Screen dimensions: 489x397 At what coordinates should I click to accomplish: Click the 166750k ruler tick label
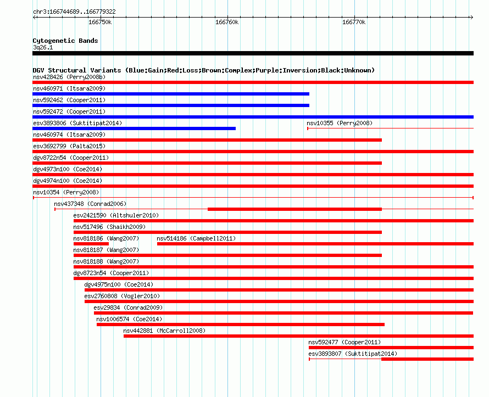pos(100,22)
